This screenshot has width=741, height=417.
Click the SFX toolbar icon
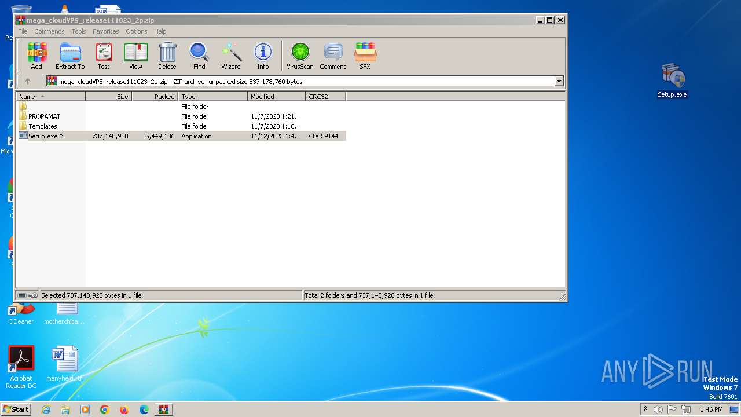coord(365,56)
